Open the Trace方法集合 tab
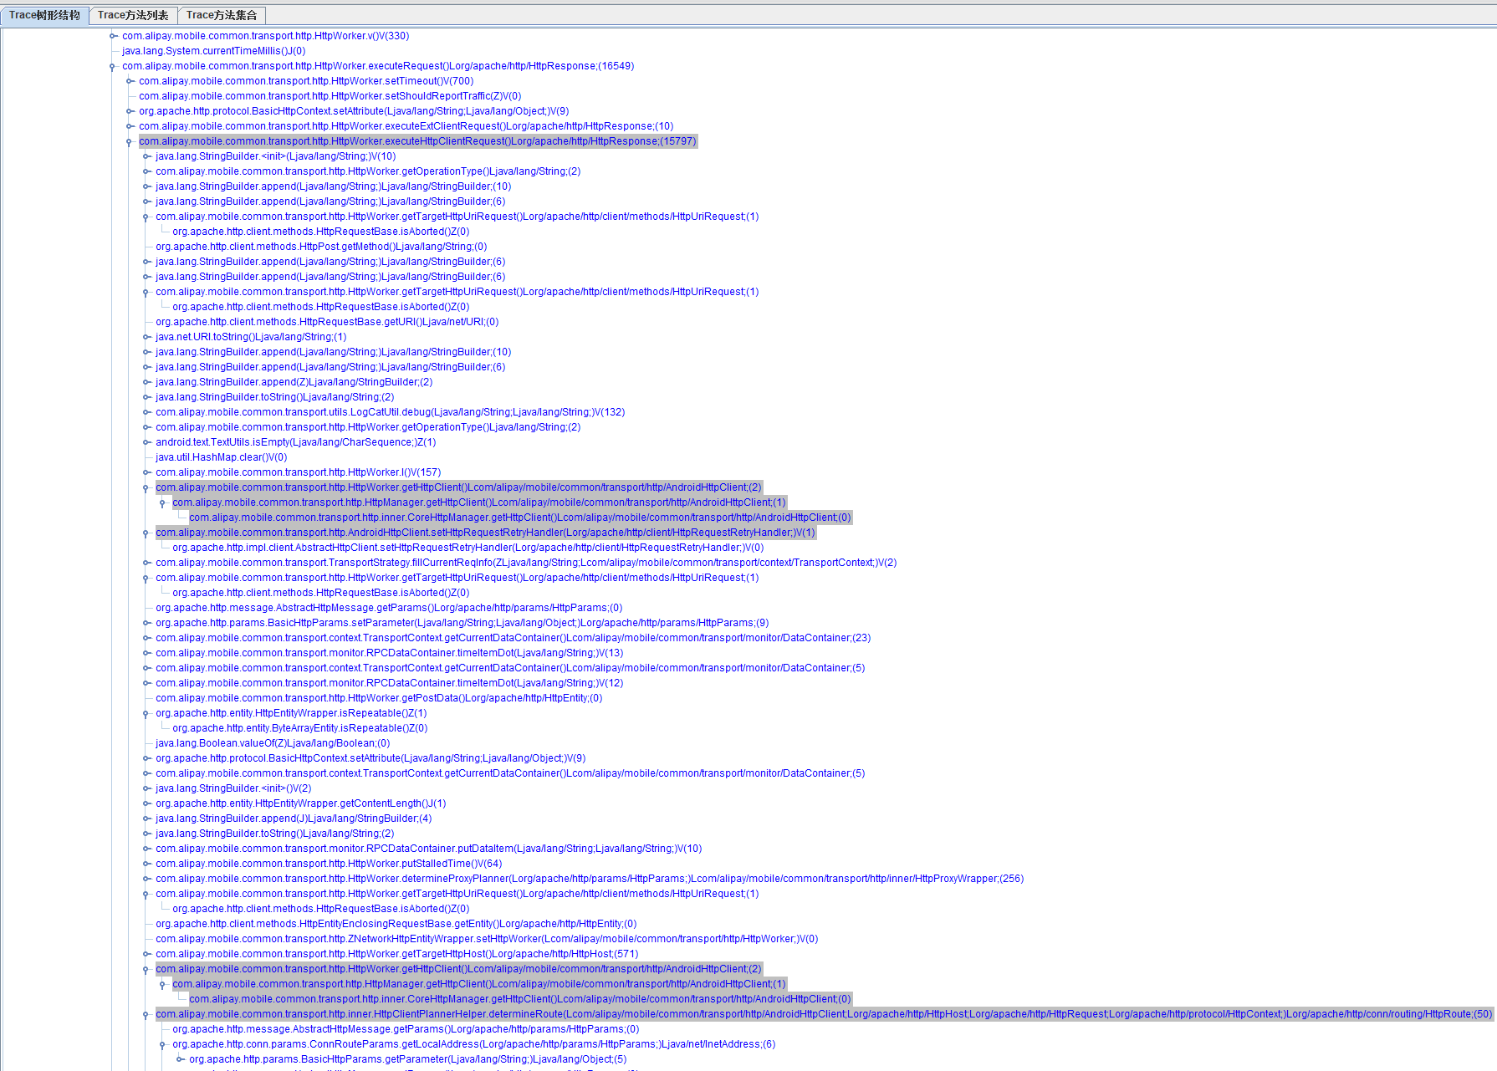The height and width of the screenshot is (1071, 1497). point(222,15)
